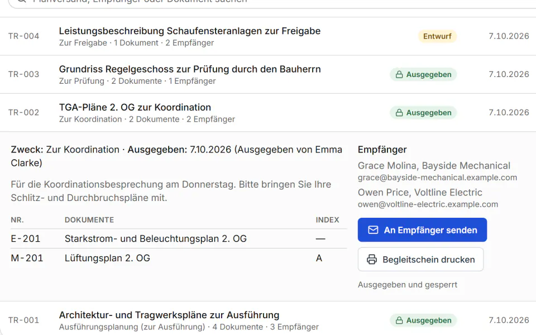Viewport: 536px width, 335px height.
Task: Click the Ausgegeben badge on TR-003
Action: [423, 74]
